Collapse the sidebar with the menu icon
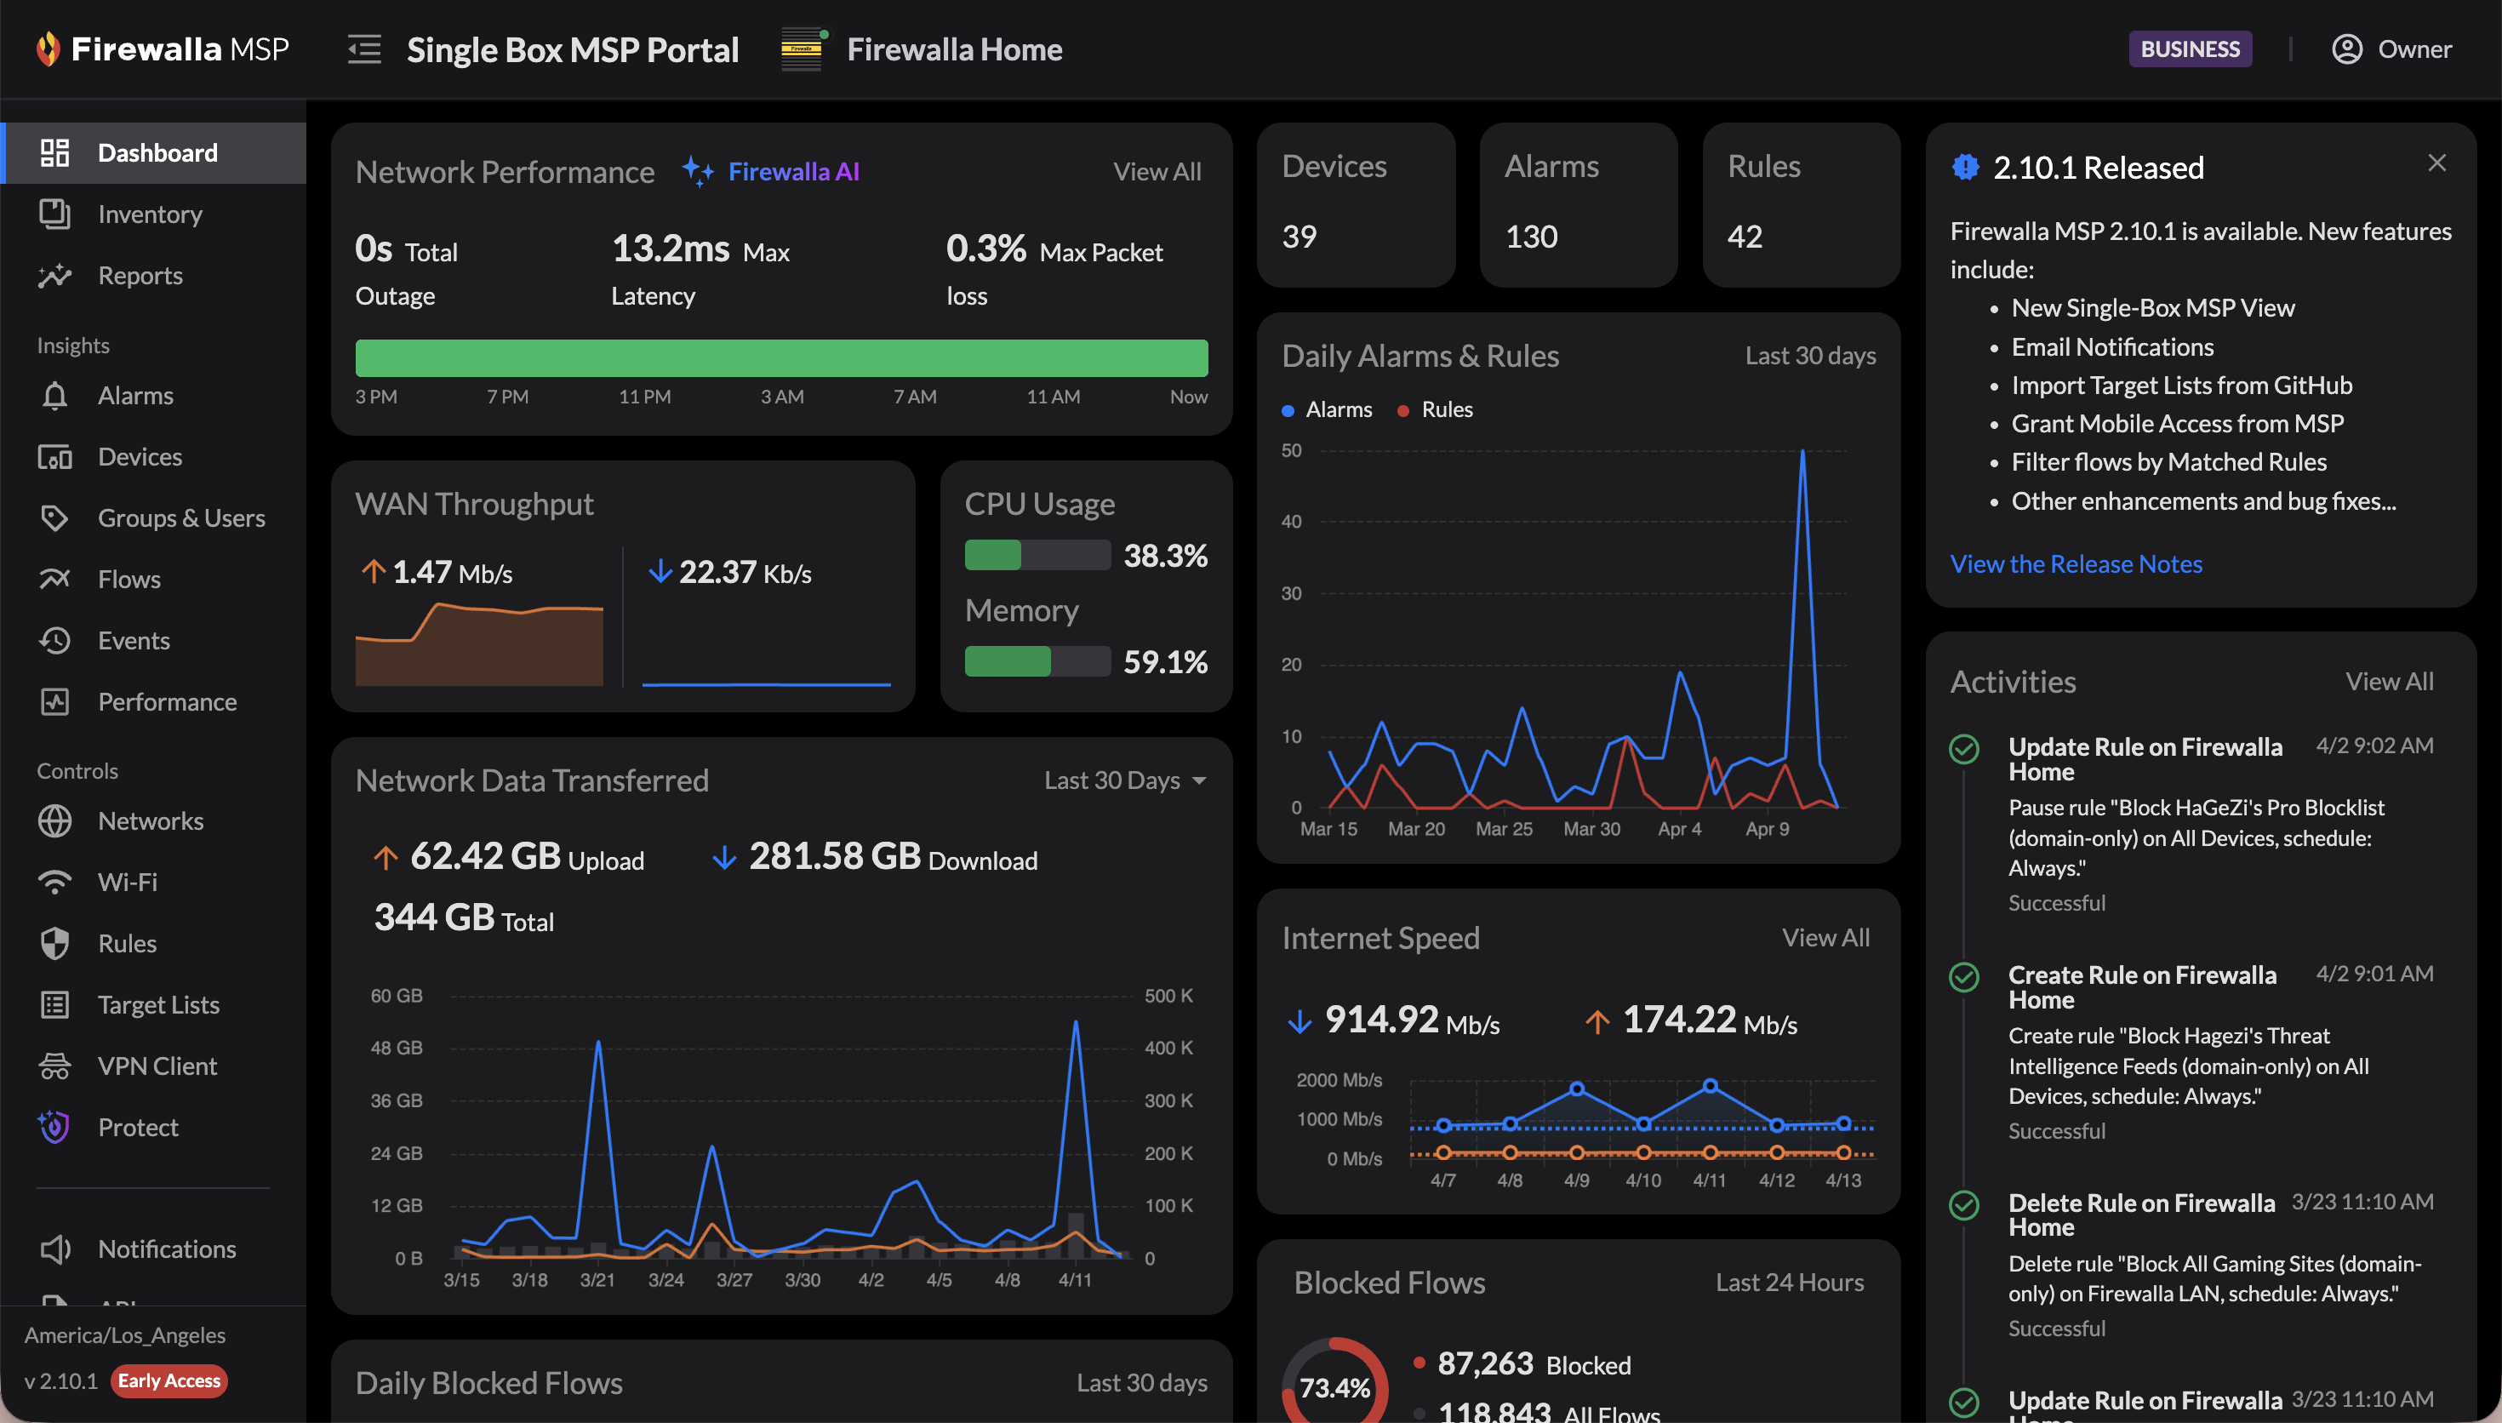The height and width of the screenshot is (1423, 2502). coord(364,49)
